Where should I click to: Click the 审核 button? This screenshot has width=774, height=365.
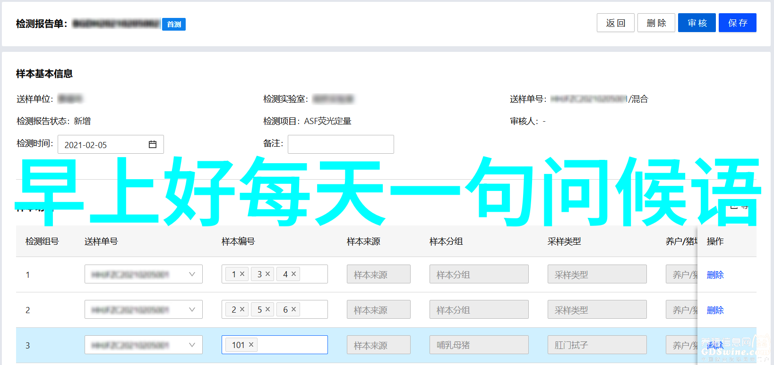697,23
